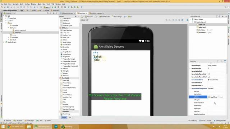Open the File menu
This screenshot has height=129, width=230.
click(2, 4)
